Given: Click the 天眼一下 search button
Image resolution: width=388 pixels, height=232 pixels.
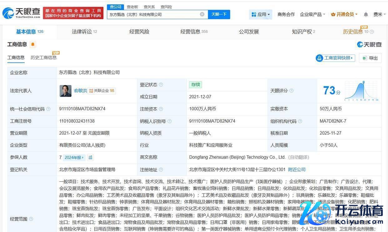Looking at the screenshot, I should coord(219,14).
